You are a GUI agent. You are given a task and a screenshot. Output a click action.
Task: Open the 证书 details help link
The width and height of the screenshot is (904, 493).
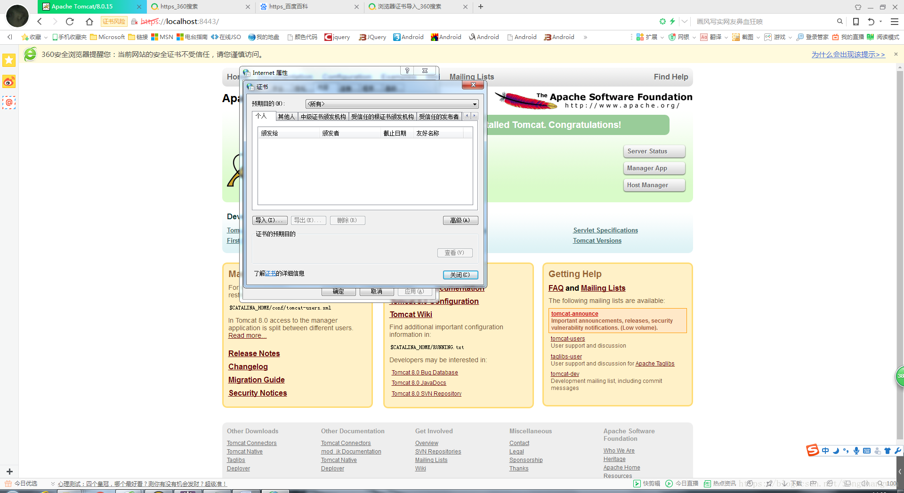(270, 273)
